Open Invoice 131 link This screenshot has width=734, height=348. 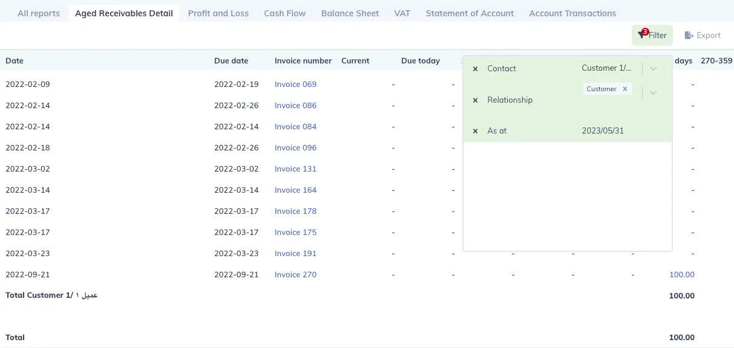(295, 169)
